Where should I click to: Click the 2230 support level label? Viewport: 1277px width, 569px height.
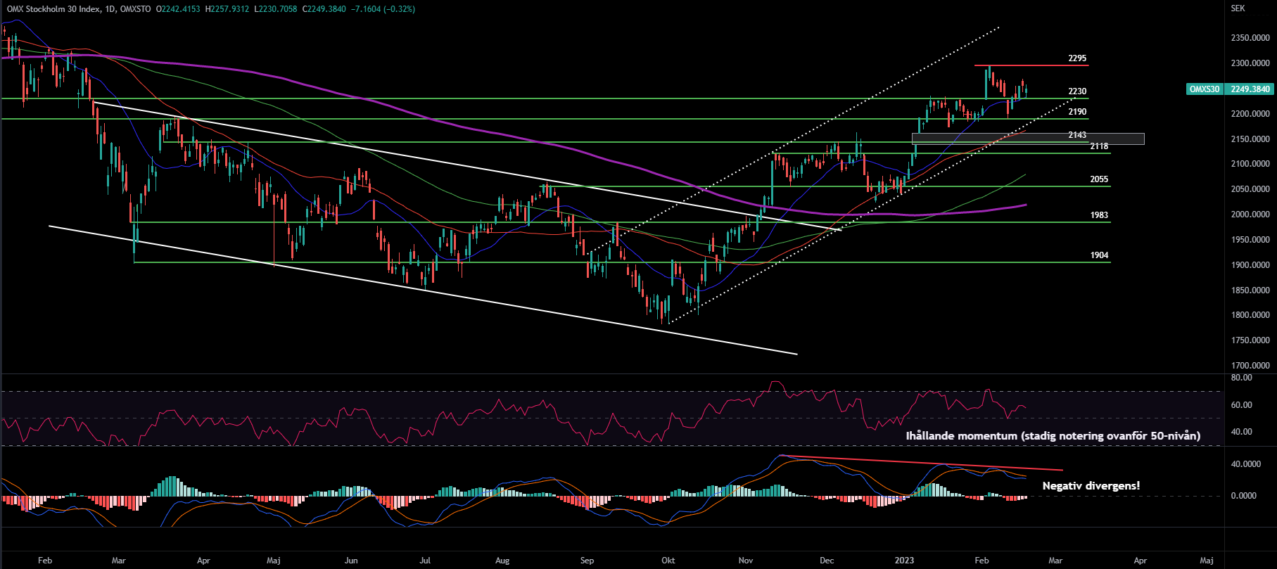[x=1077, y=91]
